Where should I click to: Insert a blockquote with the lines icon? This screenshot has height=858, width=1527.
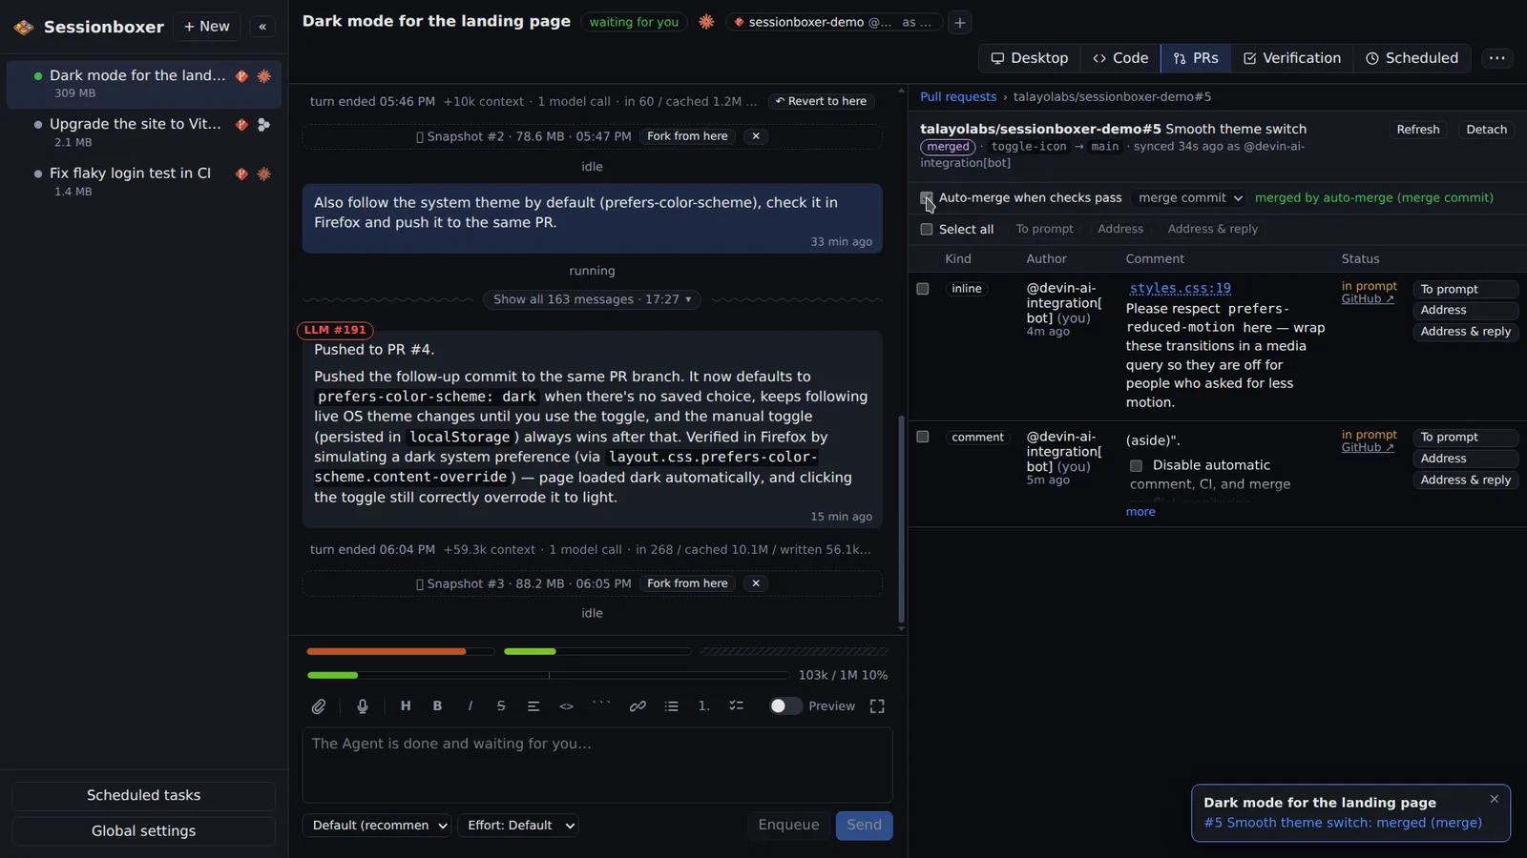tap(533, 706)
